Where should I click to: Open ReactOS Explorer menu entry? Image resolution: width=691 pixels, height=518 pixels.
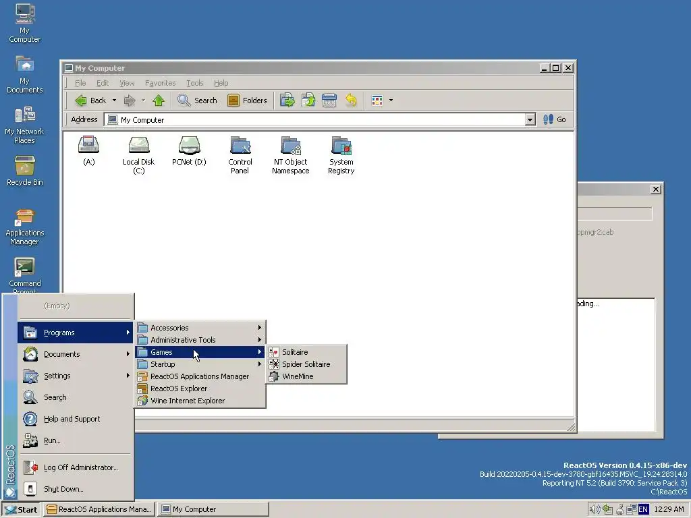pos(200,388)
